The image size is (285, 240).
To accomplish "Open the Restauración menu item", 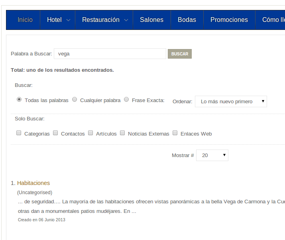I will click(101, 20).
